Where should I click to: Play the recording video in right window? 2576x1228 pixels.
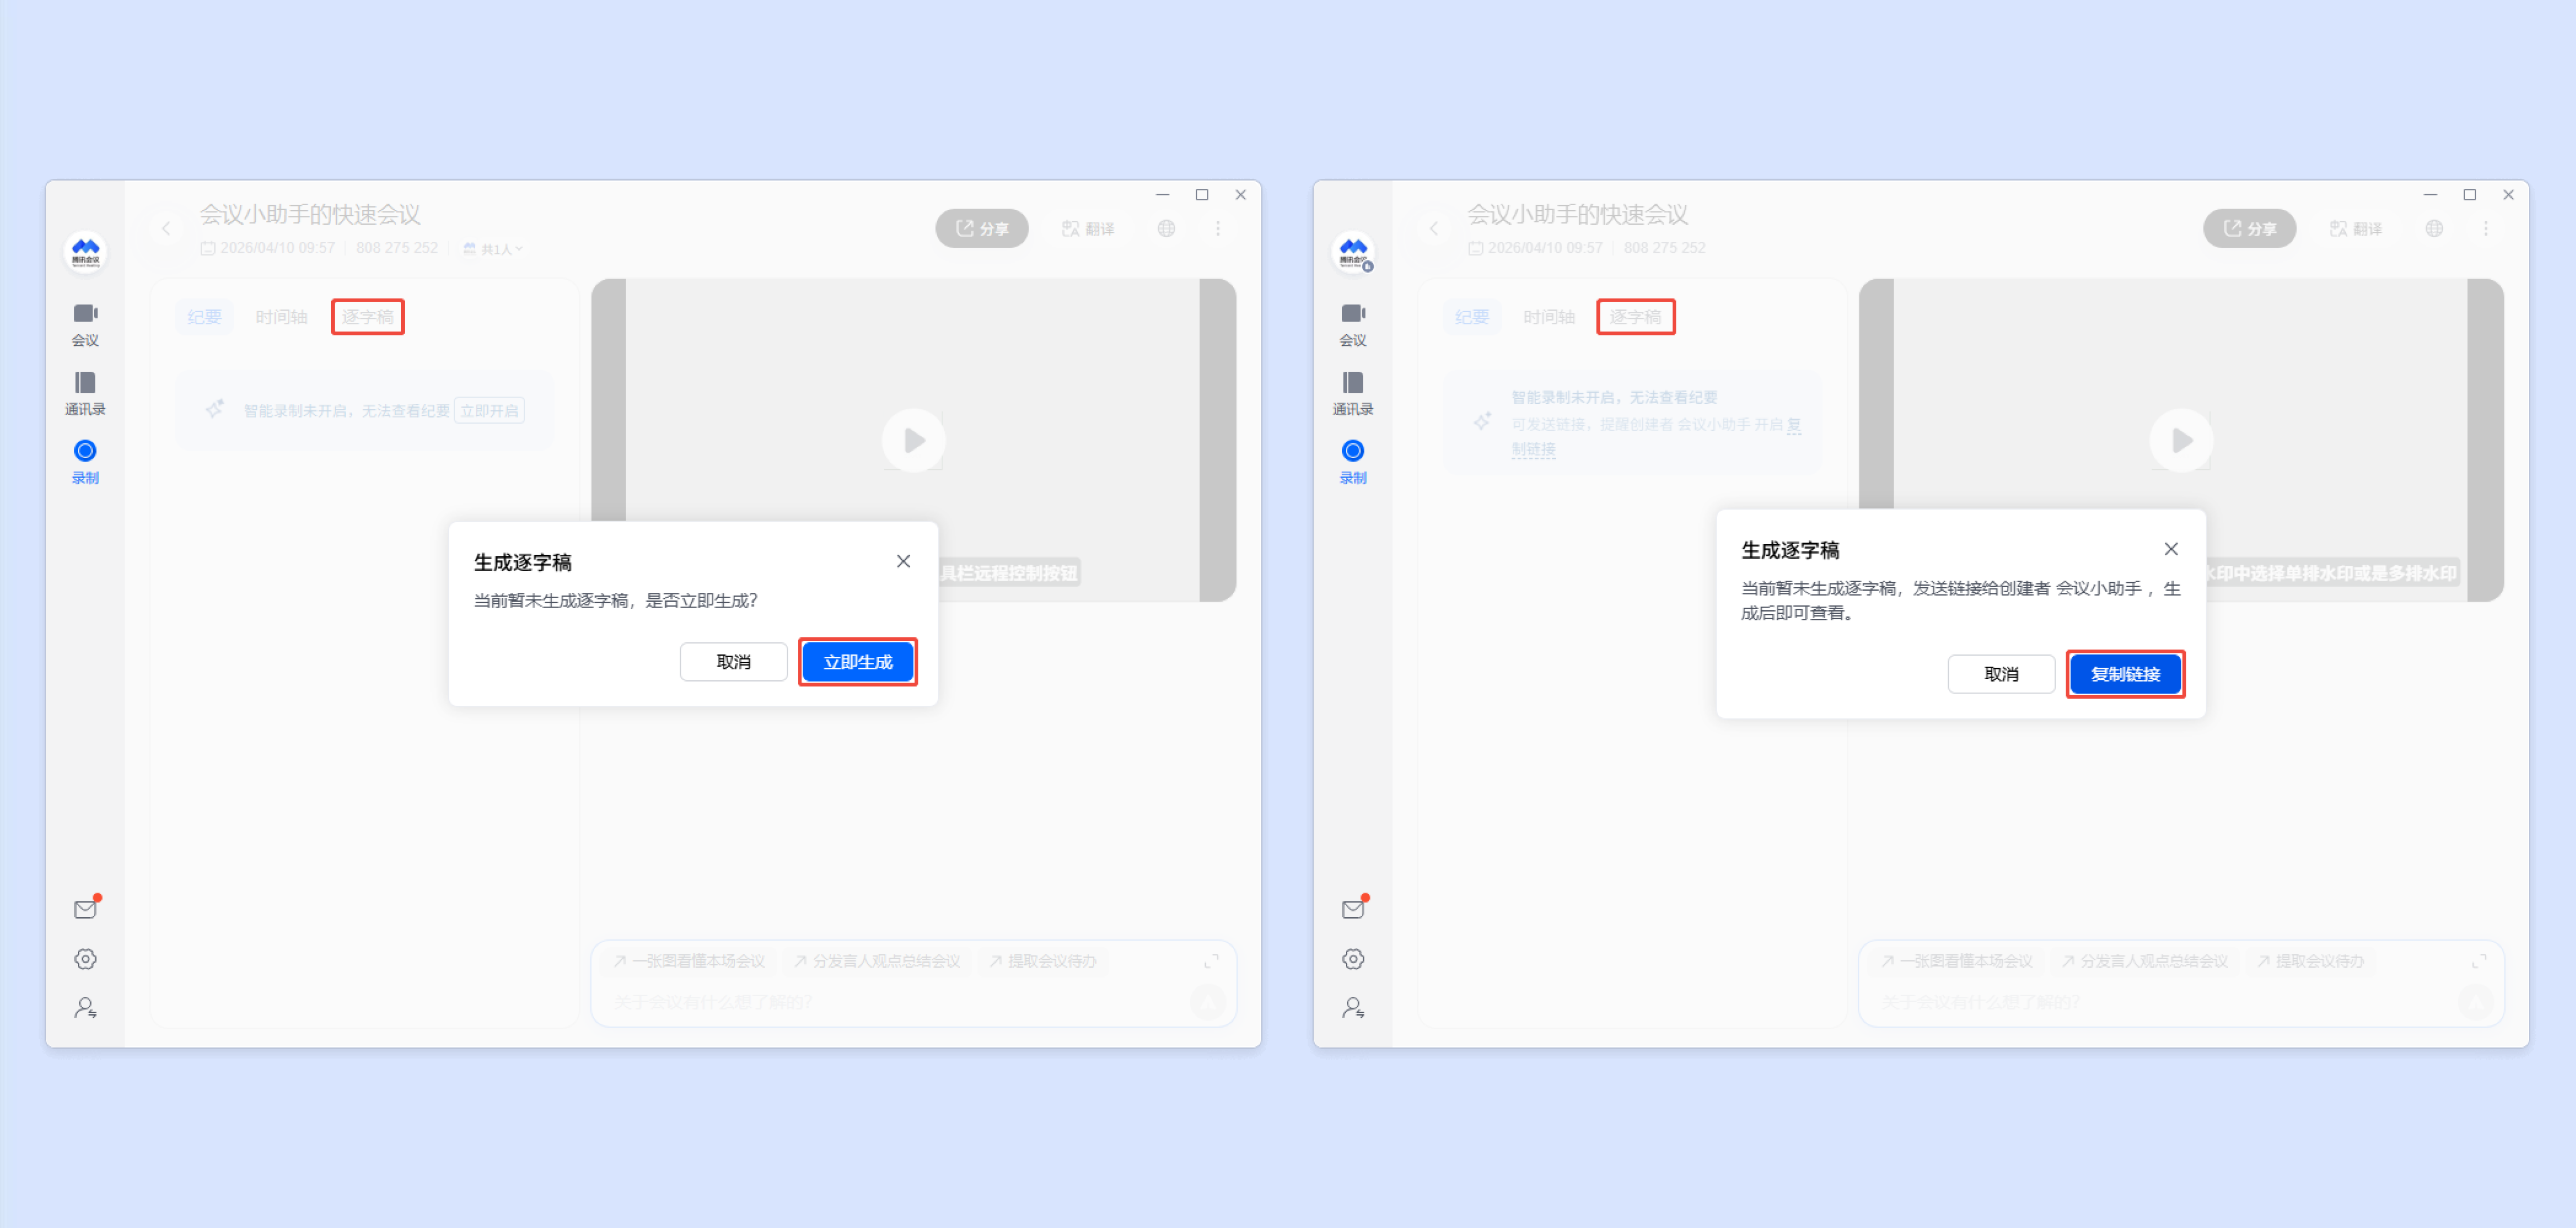pos(2182,441)
